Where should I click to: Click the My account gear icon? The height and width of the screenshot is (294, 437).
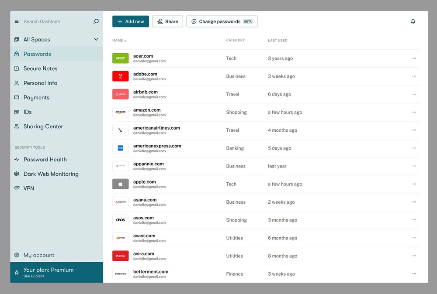(x=17, y=255)
